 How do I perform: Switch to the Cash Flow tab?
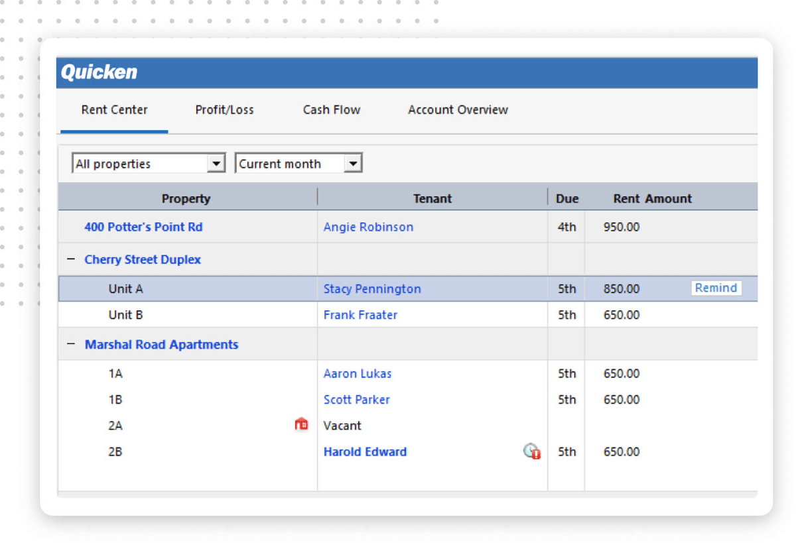331,109
